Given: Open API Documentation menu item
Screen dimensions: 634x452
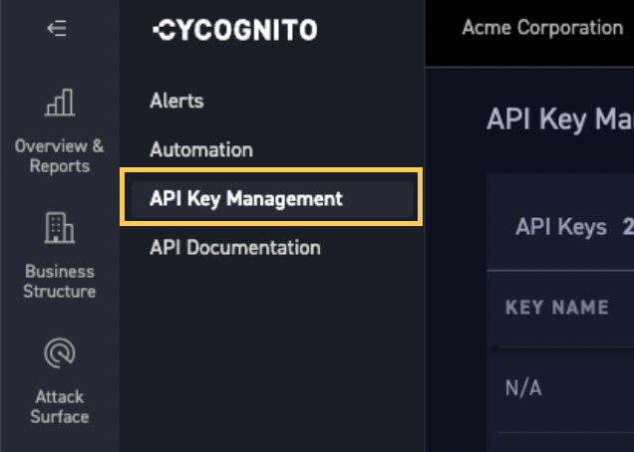Looking at the screenshot, I should click(235, 247).
